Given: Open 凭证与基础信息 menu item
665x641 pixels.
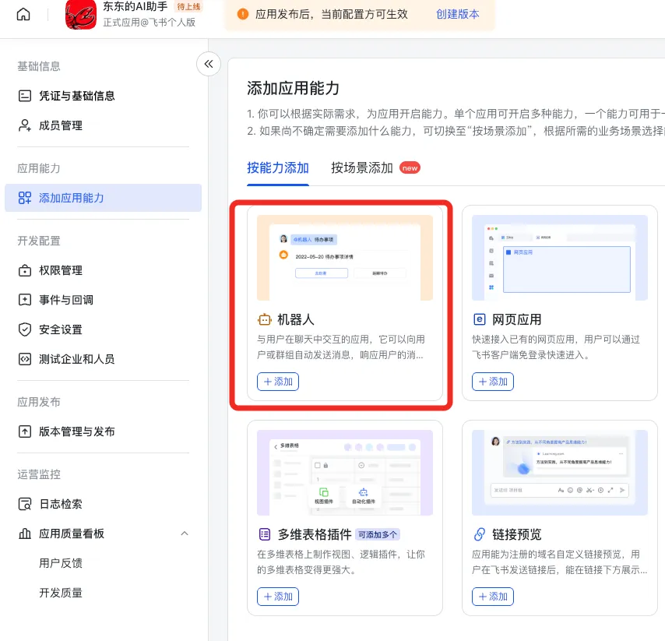Looking at the screenshot, I should click(x=103, y=96).
